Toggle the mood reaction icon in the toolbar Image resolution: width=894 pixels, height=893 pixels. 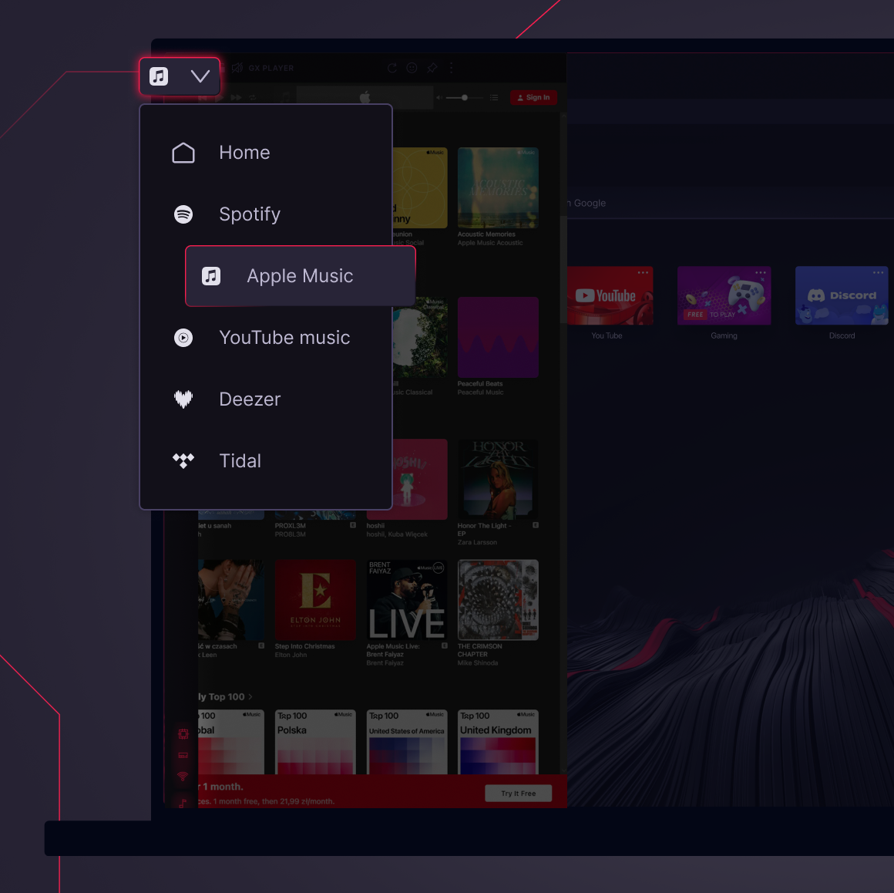click(412, 68)
